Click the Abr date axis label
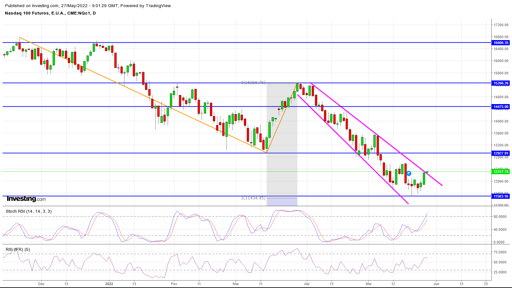This screenshot has height=288, width=512. tap(307, 284)
